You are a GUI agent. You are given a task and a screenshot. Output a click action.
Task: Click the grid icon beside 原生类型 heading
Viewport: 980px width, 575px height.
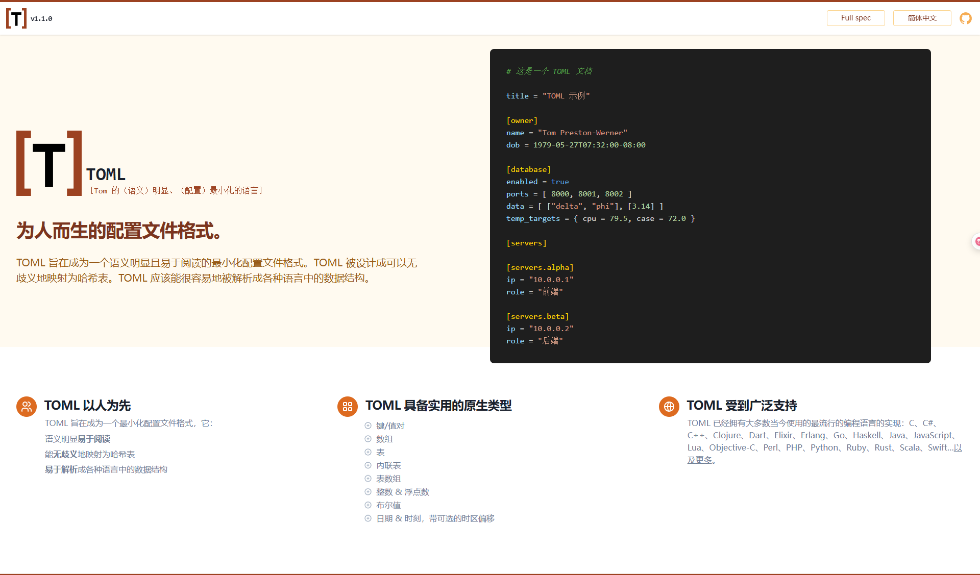(x=348, y=407)
